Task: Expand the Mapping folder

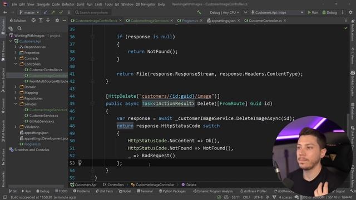Action: [16, 93]
